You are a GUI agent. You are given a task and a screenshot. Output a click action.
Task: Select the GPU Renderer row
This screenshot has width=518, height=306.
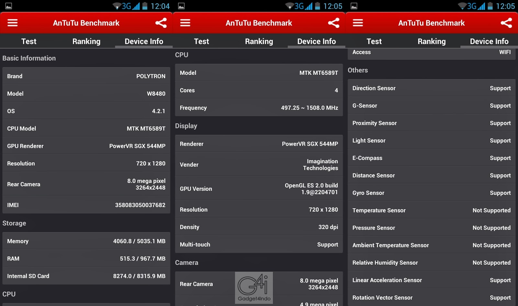click(x=86, y=146)
